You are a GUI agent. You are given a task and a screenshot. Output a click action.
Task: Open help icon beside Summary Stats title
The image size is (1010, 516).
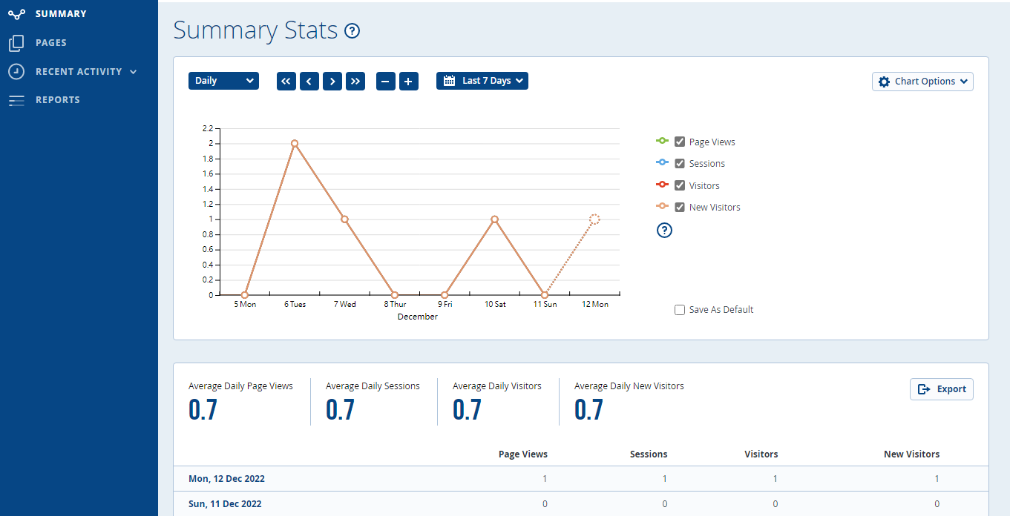pos(352,31)
